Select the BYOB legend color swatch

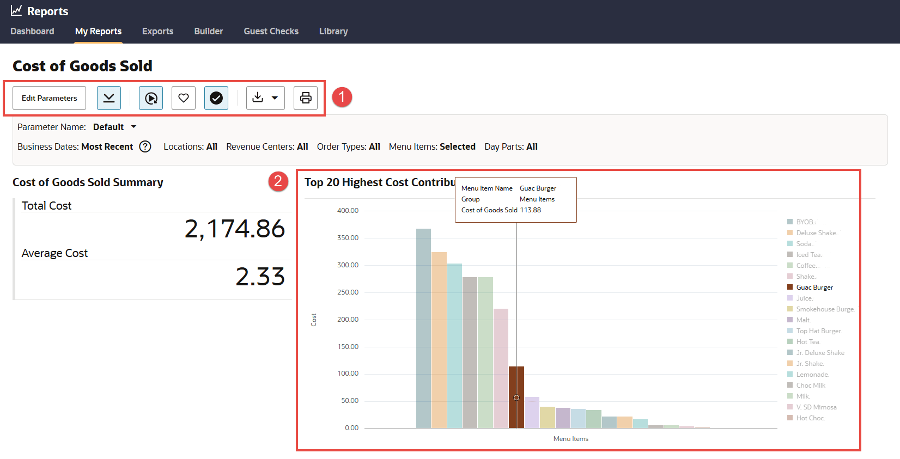point(790,222)
